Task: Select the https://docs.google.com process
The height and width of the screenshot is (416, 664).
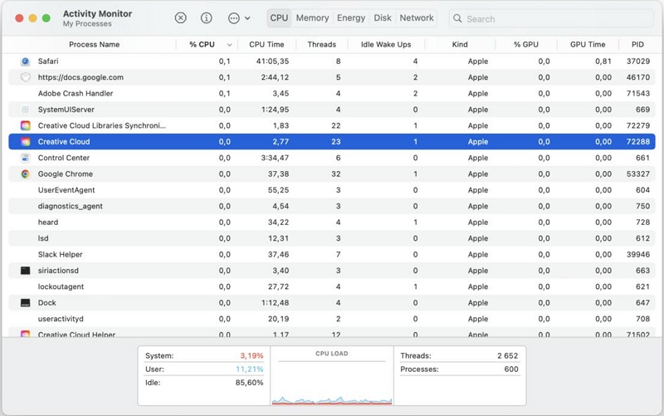Action: [81, 77]
